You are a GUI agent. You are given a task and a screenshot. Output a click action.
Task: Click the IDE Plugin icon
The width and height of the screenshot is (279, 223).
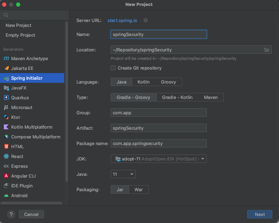pyautogui.click(x=6, y=186)
